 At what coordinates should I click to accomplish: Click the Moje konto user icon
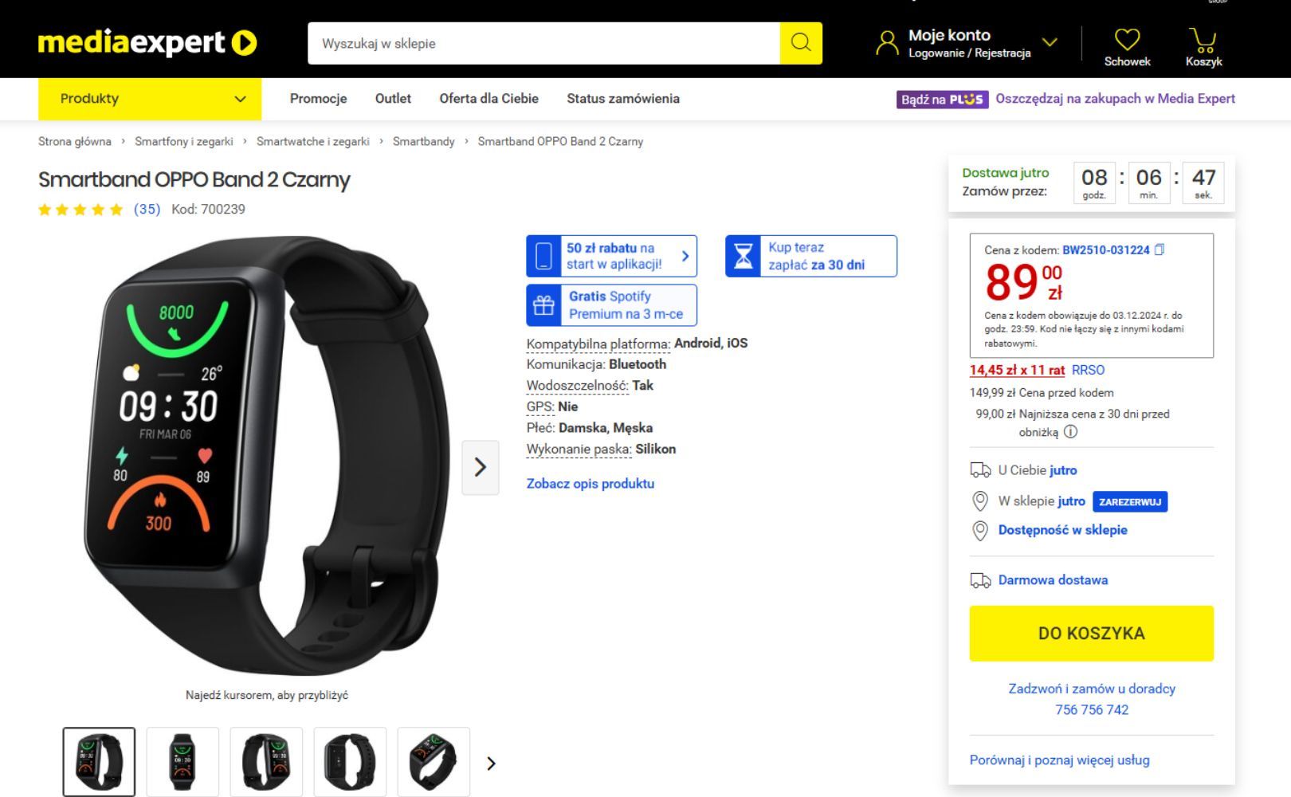click(887, 43)
